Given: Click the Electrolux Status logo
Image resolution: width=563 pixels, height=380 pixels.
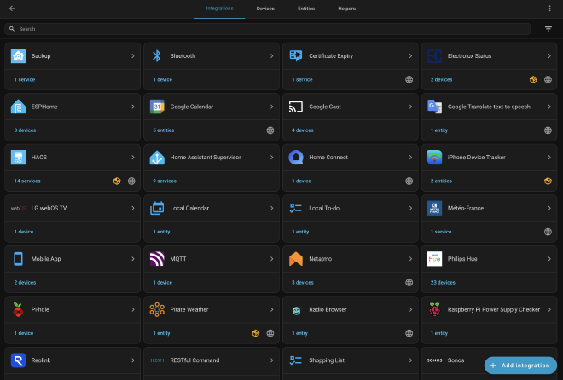Looking at the screenshot, I should (x=434, y=56).
